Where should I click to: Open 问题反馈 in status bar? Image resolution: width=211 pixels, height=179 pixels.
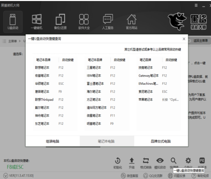click(177, 176)
